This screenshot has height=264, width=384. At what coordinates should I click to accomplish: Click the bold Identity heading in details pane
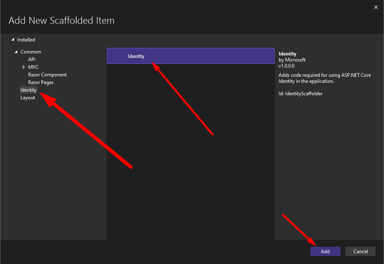(287, 54)
